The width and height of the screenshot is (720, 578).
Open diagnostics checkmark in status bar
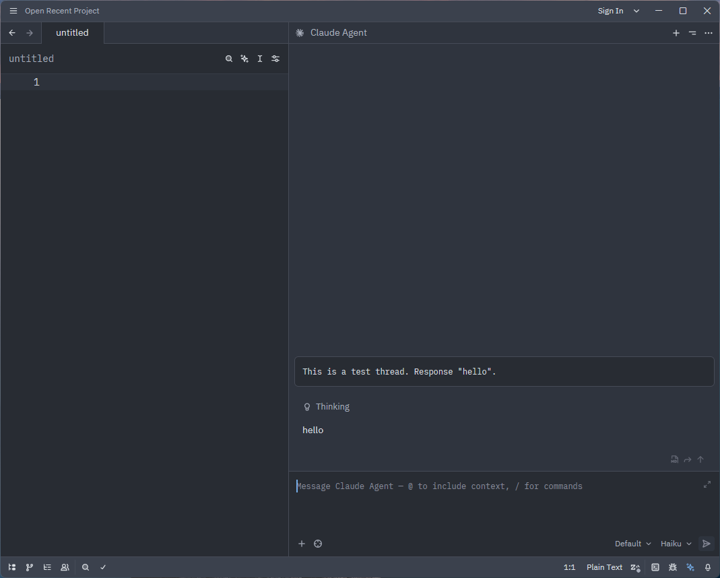pyautogui.click(x=103, y=567)
